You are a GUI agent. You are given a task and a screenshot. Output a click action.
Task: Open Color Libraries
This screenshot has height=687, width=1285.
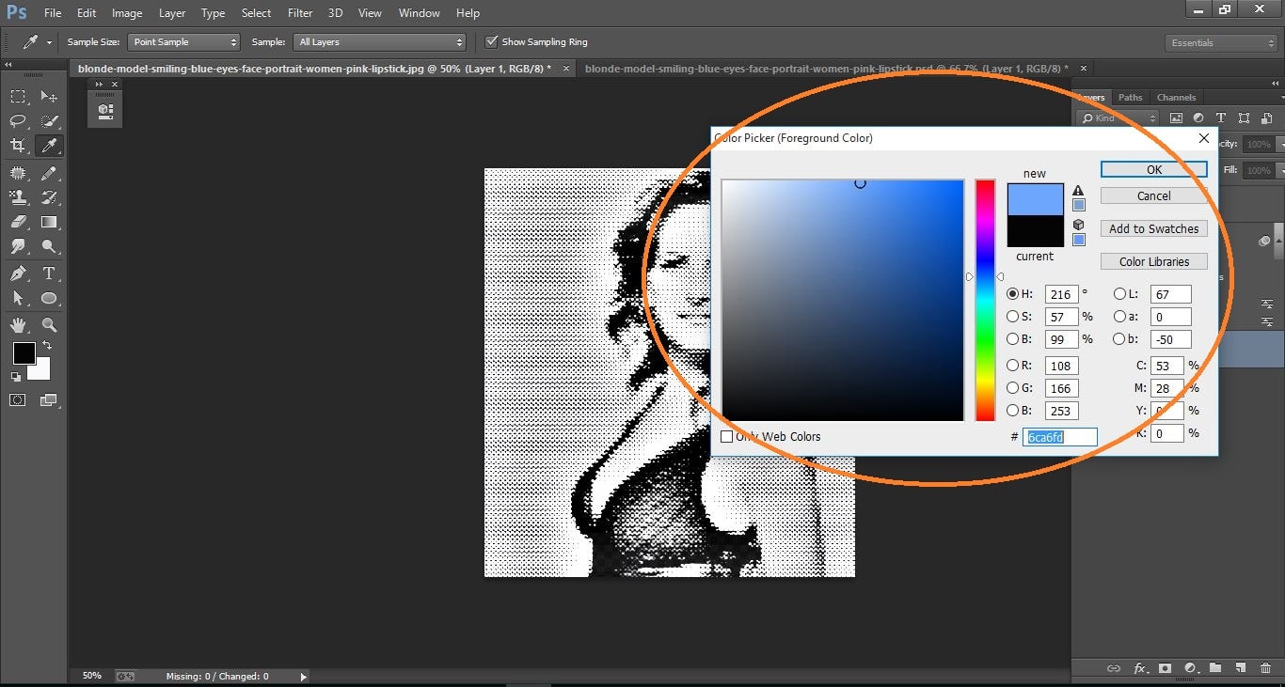point(1153,261)
